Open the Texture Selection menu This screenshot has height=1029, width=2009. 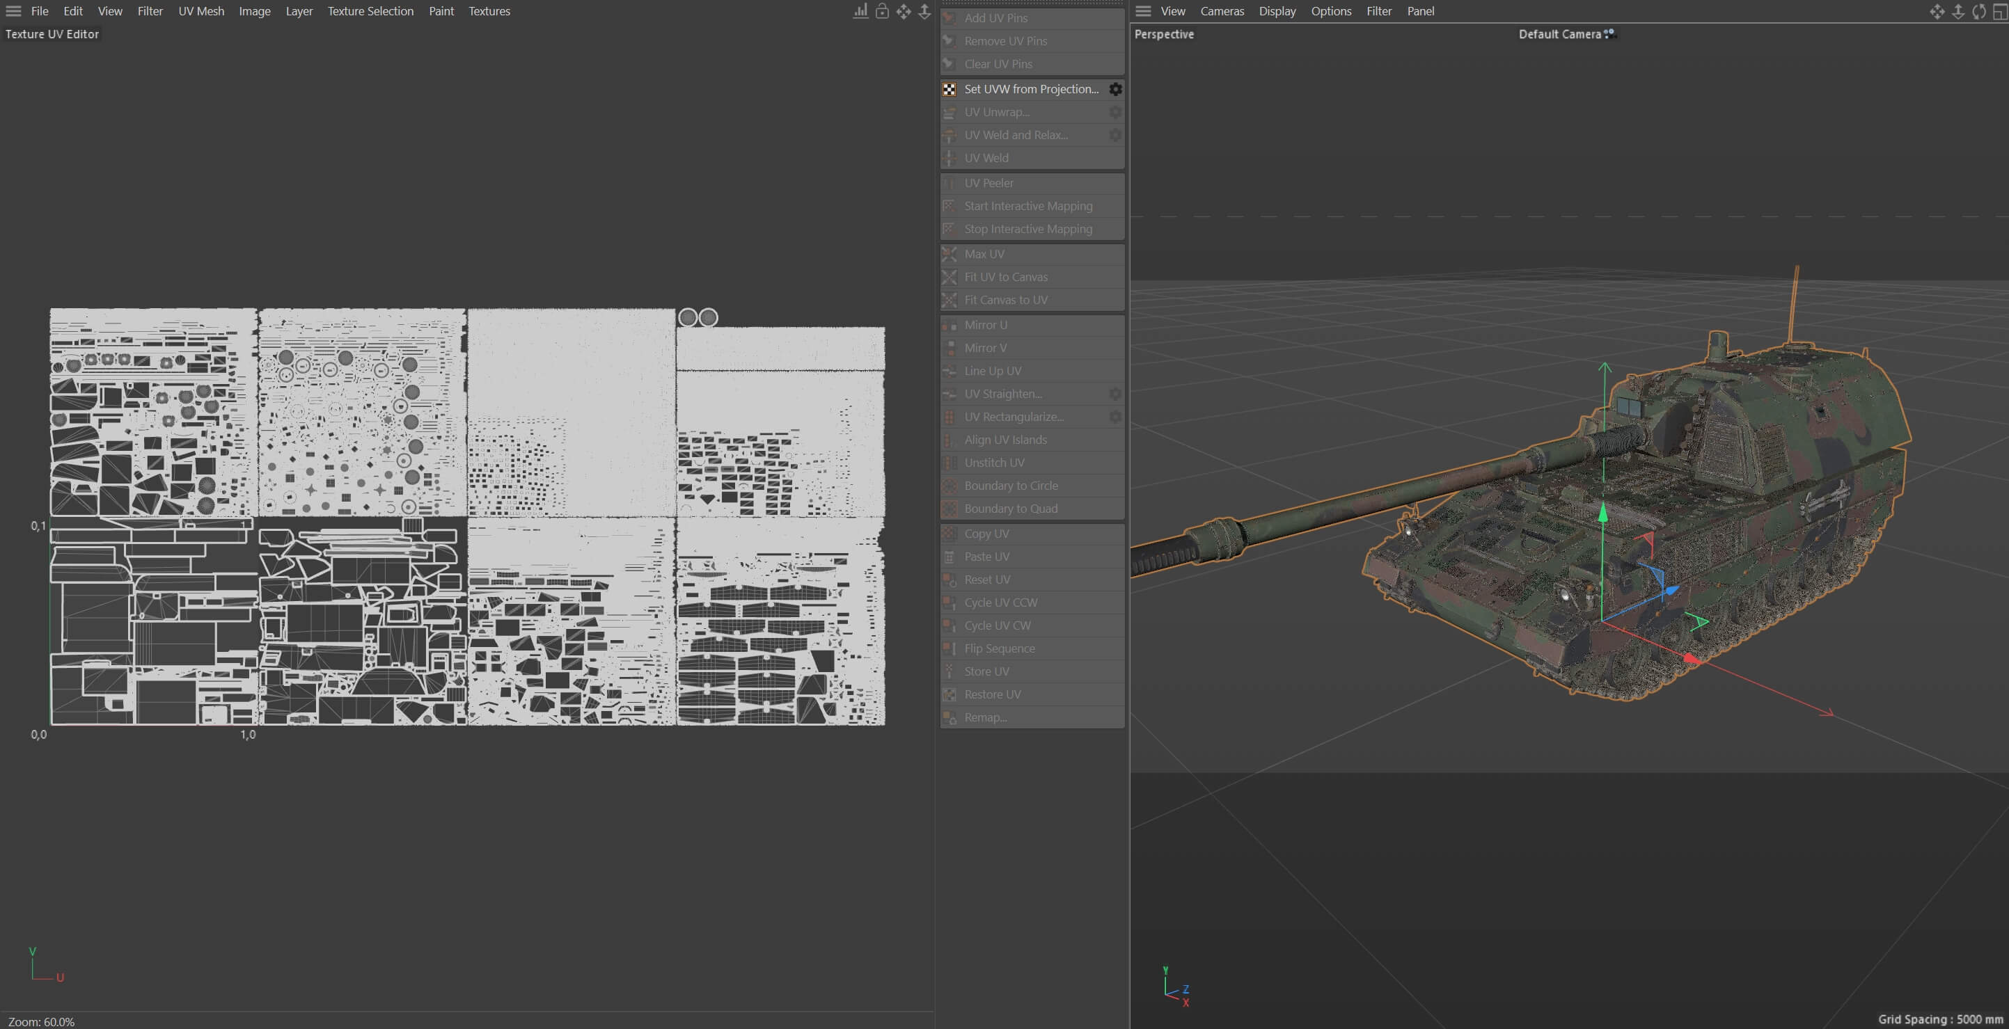point(370,11)
